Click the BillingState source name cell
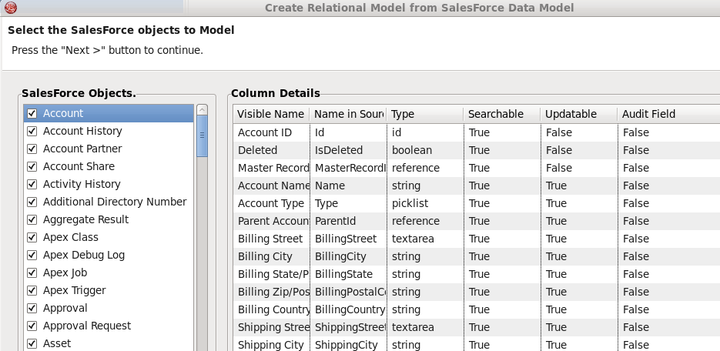 click(x=349, y=274)
